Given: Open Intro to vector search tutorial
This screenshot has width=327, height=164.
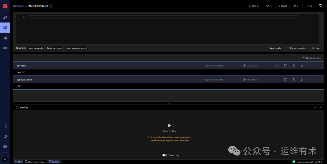Looking at the screenshot, I should 77,48.
